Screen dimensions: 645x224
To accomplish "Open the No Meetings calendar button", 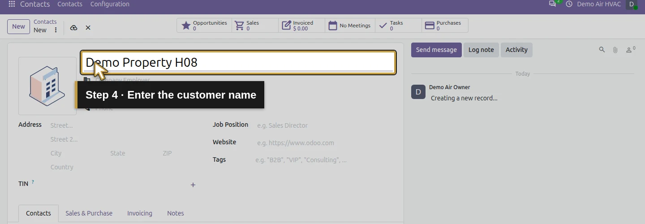I will pos(350,26).
